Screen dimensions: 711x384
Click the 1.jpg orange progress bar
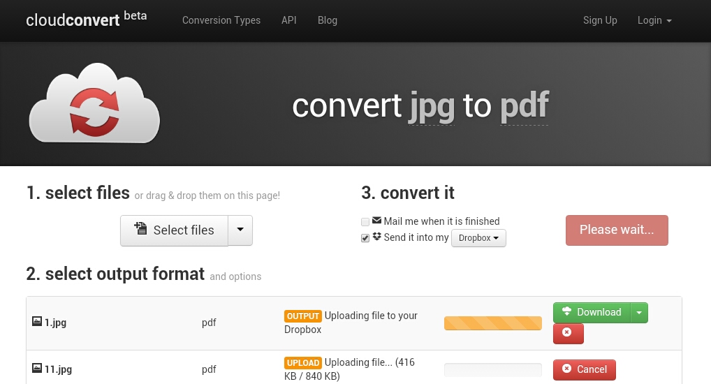(x=493, y=323)
